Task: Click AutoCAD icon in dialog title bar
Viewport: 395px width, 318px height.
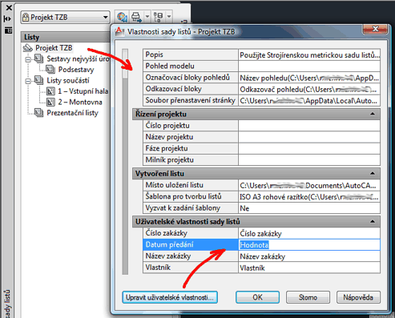Action: [119, 31]
